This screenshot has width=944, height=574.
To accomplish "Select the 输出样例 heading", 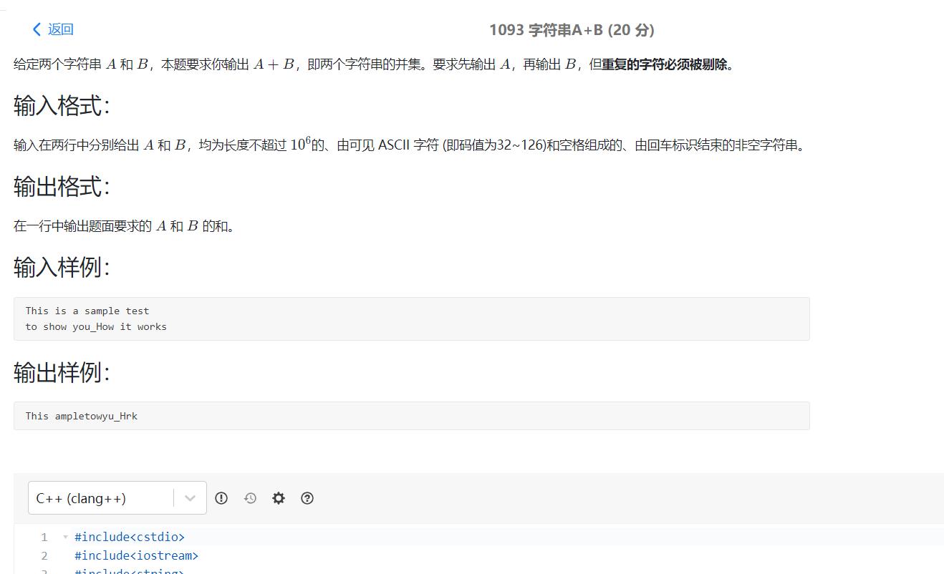I will tap(62, 372).
